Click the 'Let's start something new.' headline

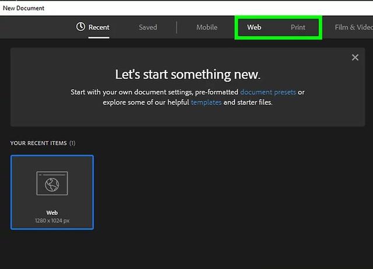point(188,75)
